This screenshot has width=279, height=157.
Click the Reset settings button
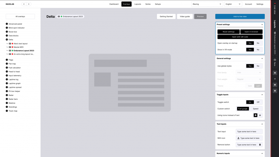click(x=228, y=32)
